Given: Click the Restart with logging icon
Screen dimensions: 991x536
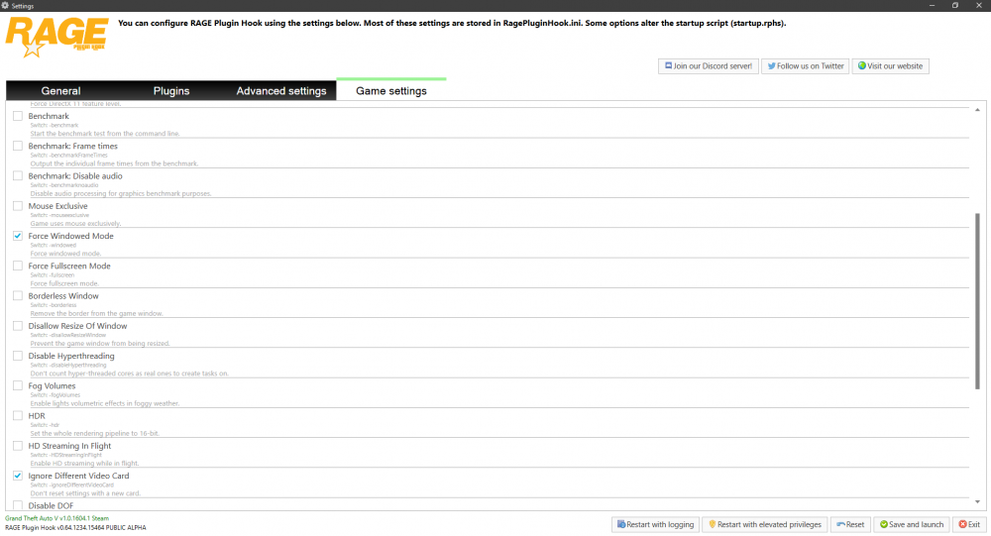Looking at the screenshot, I should pos(621,524).
